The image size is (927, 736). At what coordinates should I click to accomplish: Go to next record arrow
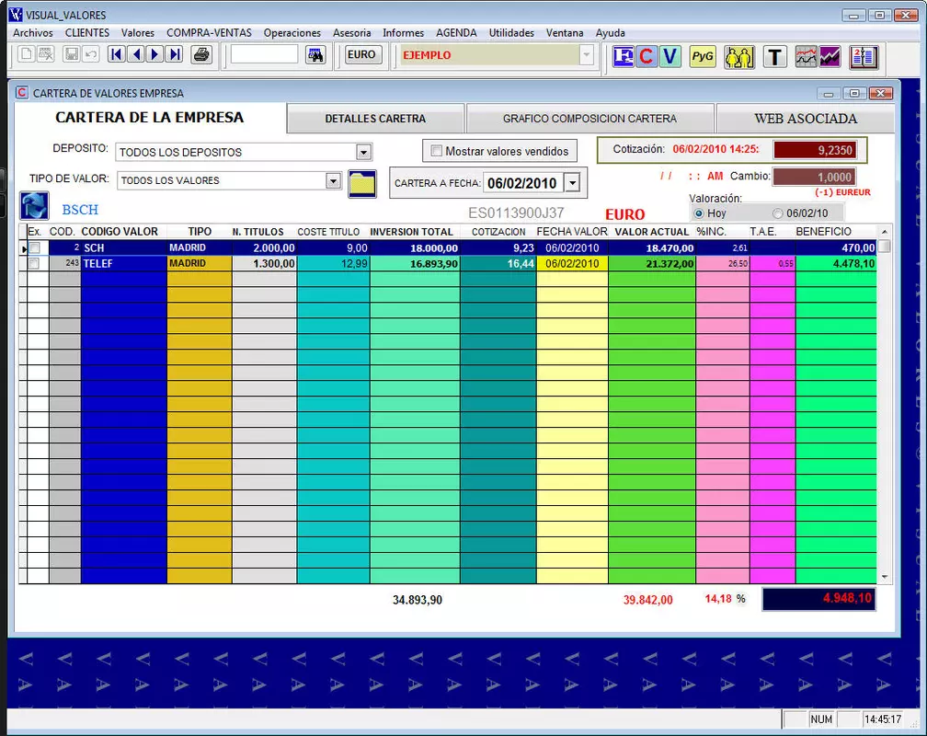coord(155,55)
